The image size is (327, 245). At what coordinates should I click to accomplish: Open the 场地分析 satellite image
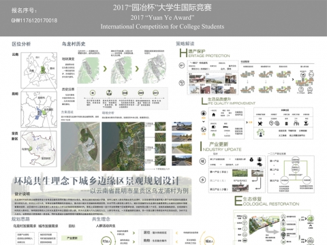pyautogui.click(x=123, y=146)
